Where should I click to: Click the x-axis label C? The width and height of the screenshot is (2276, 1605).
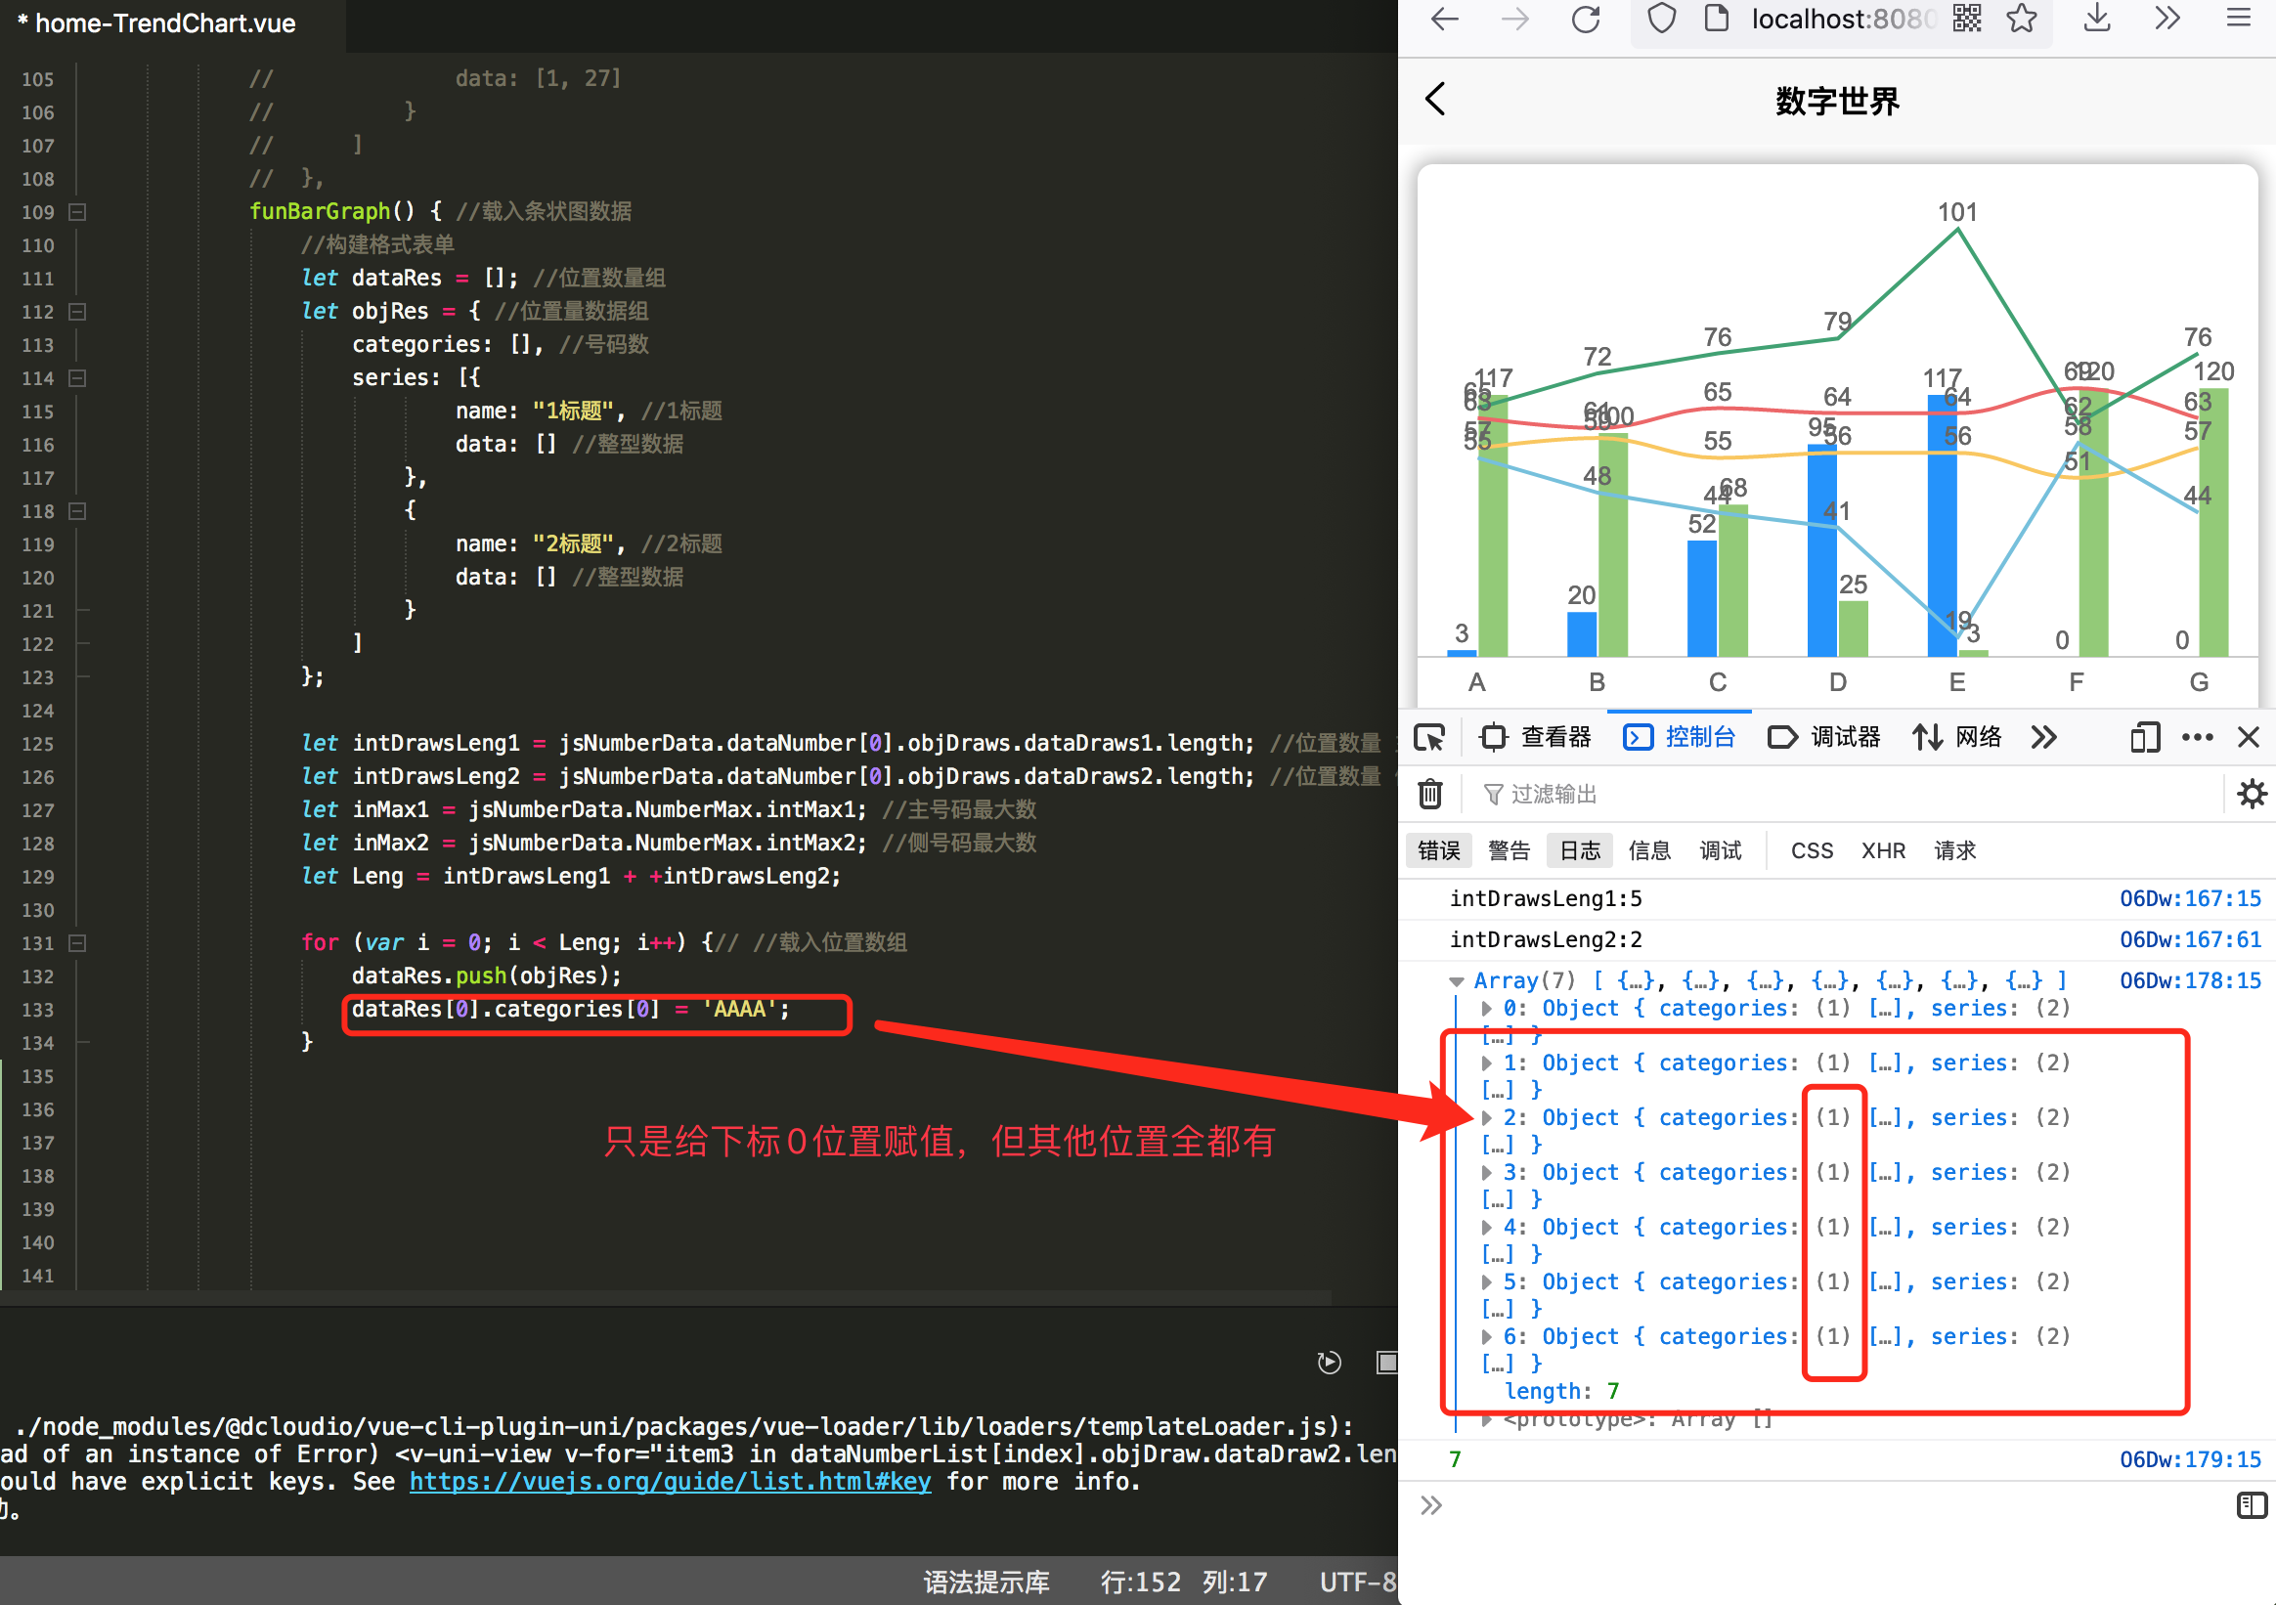pos(1717,682)
